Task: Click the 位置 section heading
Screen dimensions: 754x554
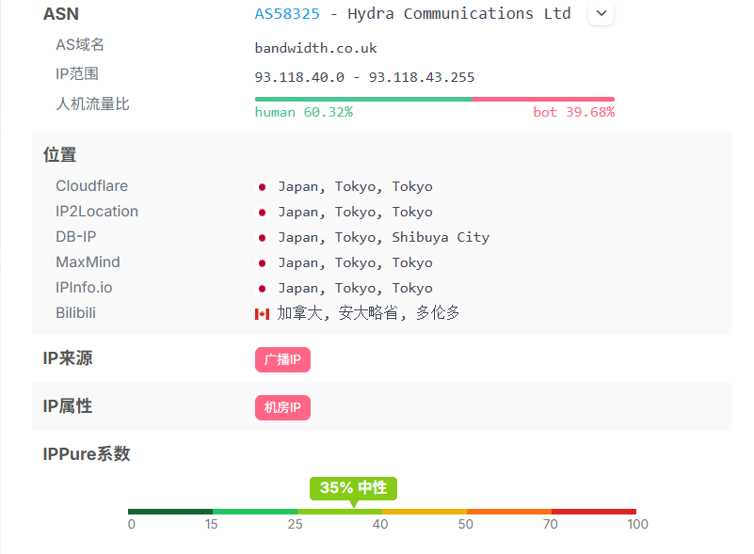Action: [59, 155]
